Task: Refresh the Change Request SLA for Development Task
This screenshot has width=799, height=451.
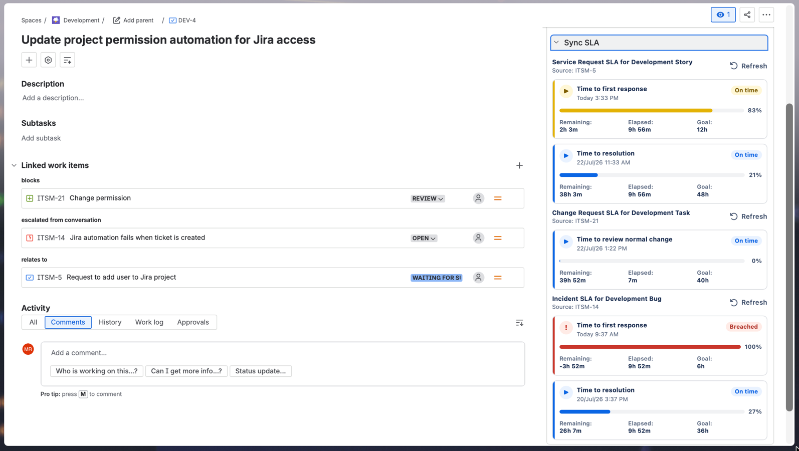Action: point(748,216)
